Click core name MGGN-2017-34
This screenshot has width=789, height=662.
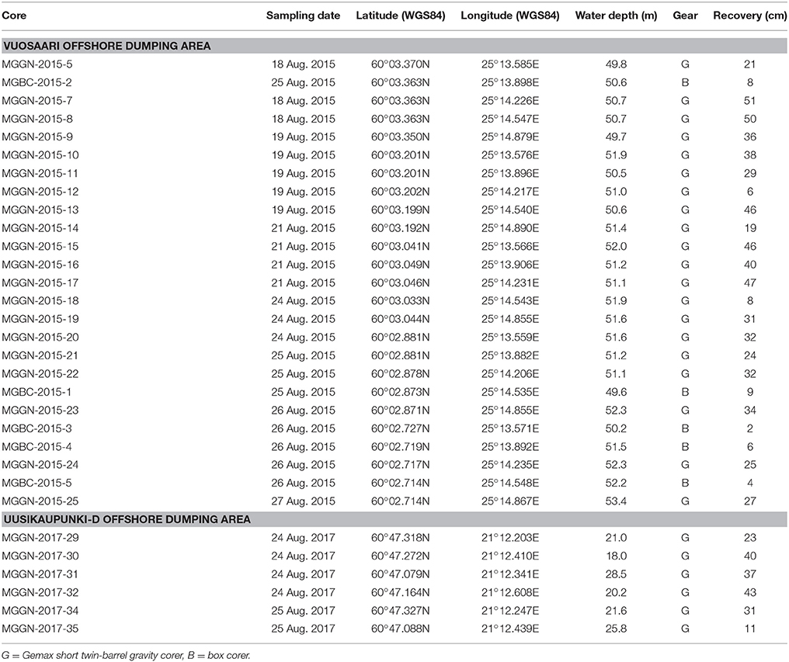pos(40,611)
